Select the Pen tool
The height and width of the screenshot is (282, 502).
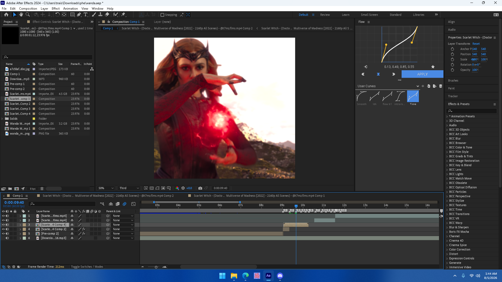tap(79, 15)
